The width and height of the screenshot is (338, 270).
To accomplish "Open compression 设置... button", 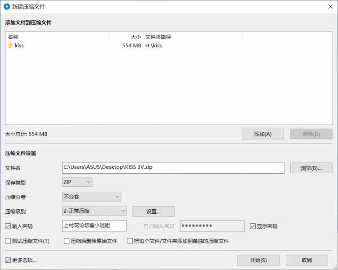I will point(153,211).
